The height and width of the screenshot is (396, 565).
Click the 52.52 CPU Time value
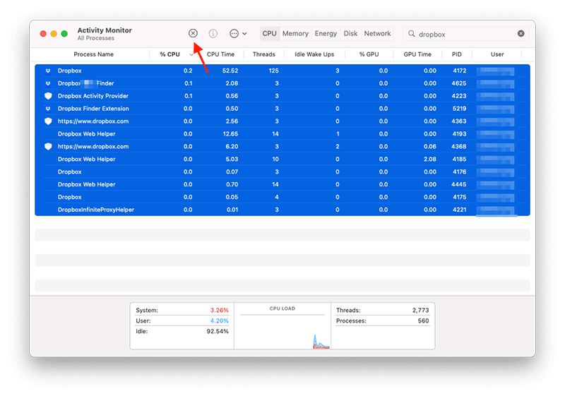230,71
